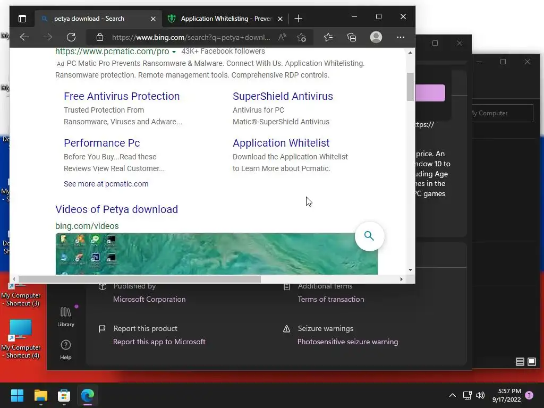This screenshot has width=544, height=408.
Task: Open Library in Microsoft Store sidebar
Action: pyautogui.click(x=65, y=317)
